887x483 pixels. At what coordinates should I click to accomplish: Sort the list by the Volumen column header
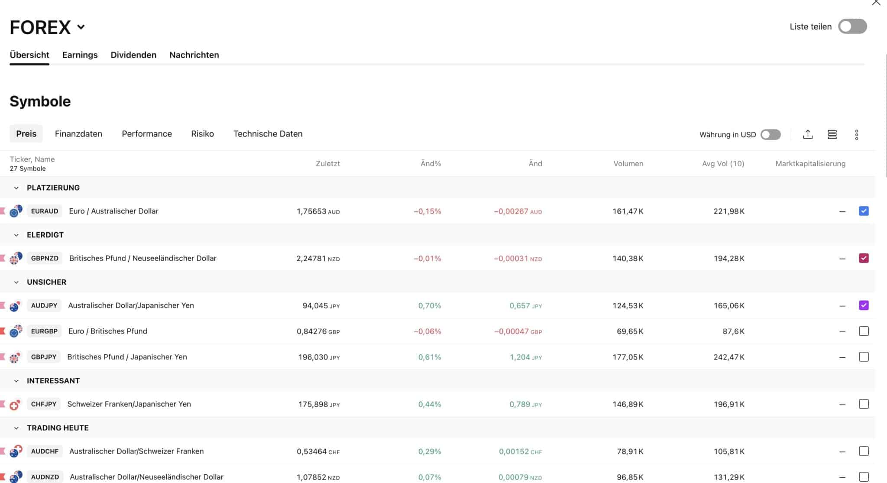click(x=628, y=163)
